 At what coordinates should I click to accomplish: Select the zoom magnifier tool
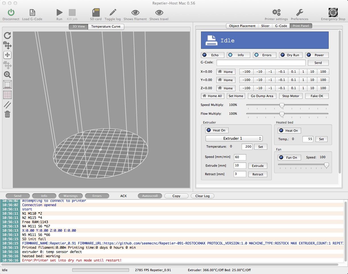coord(7,75)
